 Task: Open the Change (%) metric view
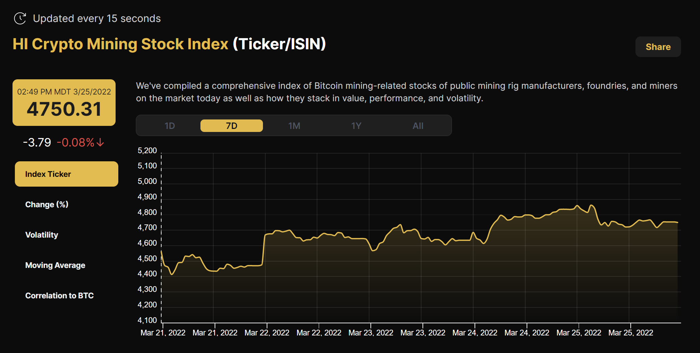[x=47, y=204]
